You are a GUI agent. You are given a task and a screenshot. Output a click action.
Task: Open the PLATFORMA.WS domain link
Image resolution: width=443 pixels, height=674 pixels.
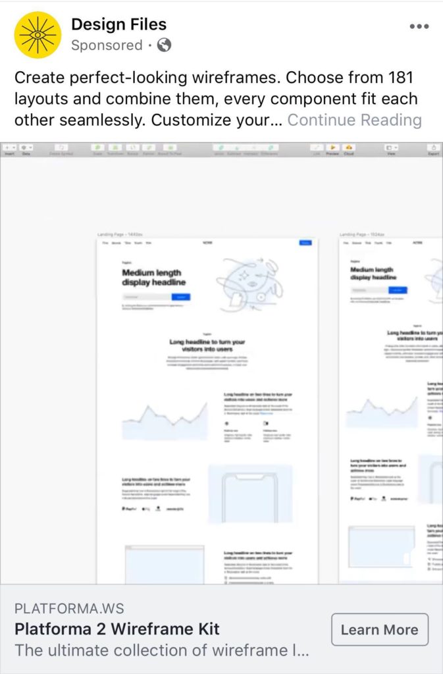click(69, 608)
